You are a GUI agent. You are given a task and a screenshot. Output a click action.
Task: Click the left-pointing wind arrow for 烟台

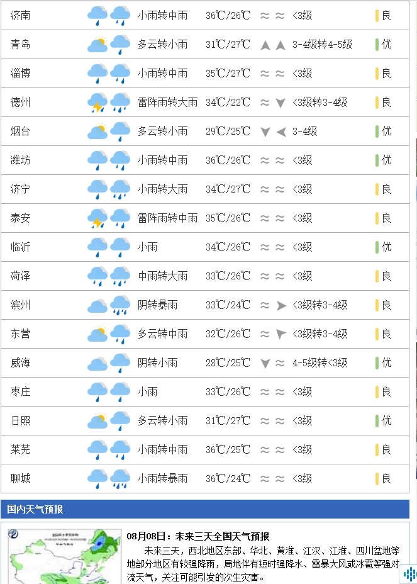point(281,132)
